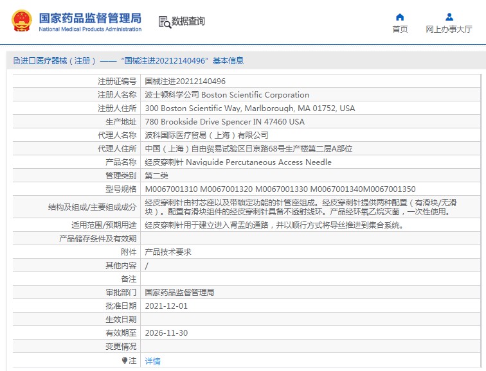Image resolution: width=486 pixels, height=371 pixels.
Task: Click management category value 第二类
Action: [156, 176]
